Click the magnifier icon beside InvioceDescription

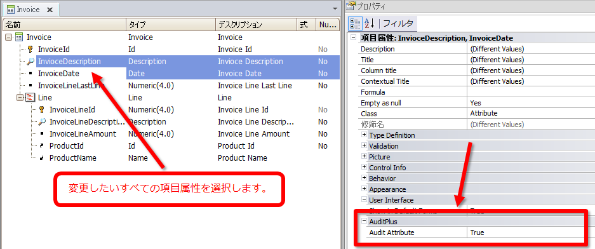coord(30,62)
